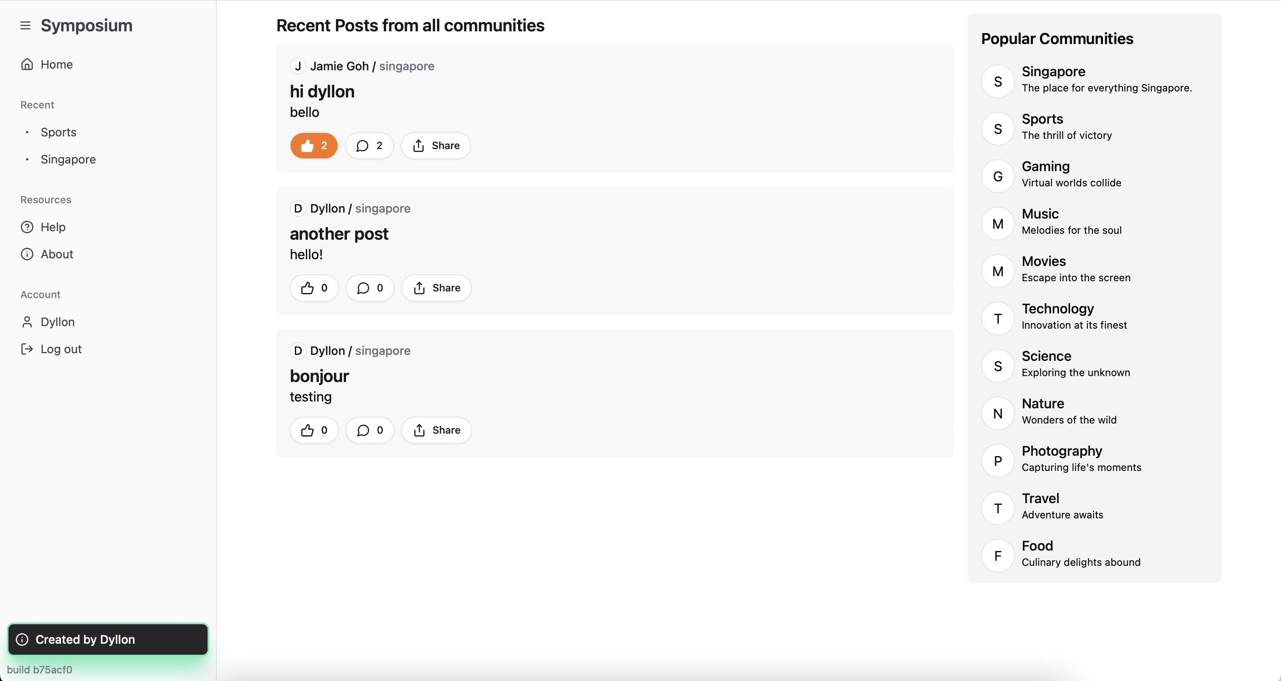Like the 'bonjour' post
This screenshot has height=681, width=1281.
[x=314, y=430]
